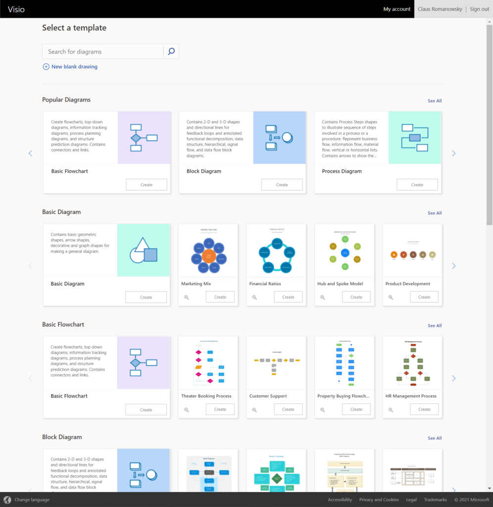Open My account
Screen dimensions: 493x507
[x=396, y=9]
